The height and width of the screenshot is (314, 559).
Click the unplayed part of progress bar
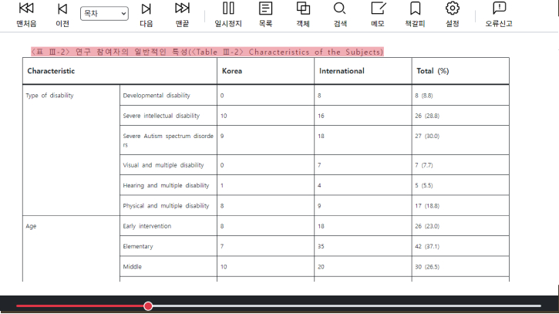coord(347,306)
